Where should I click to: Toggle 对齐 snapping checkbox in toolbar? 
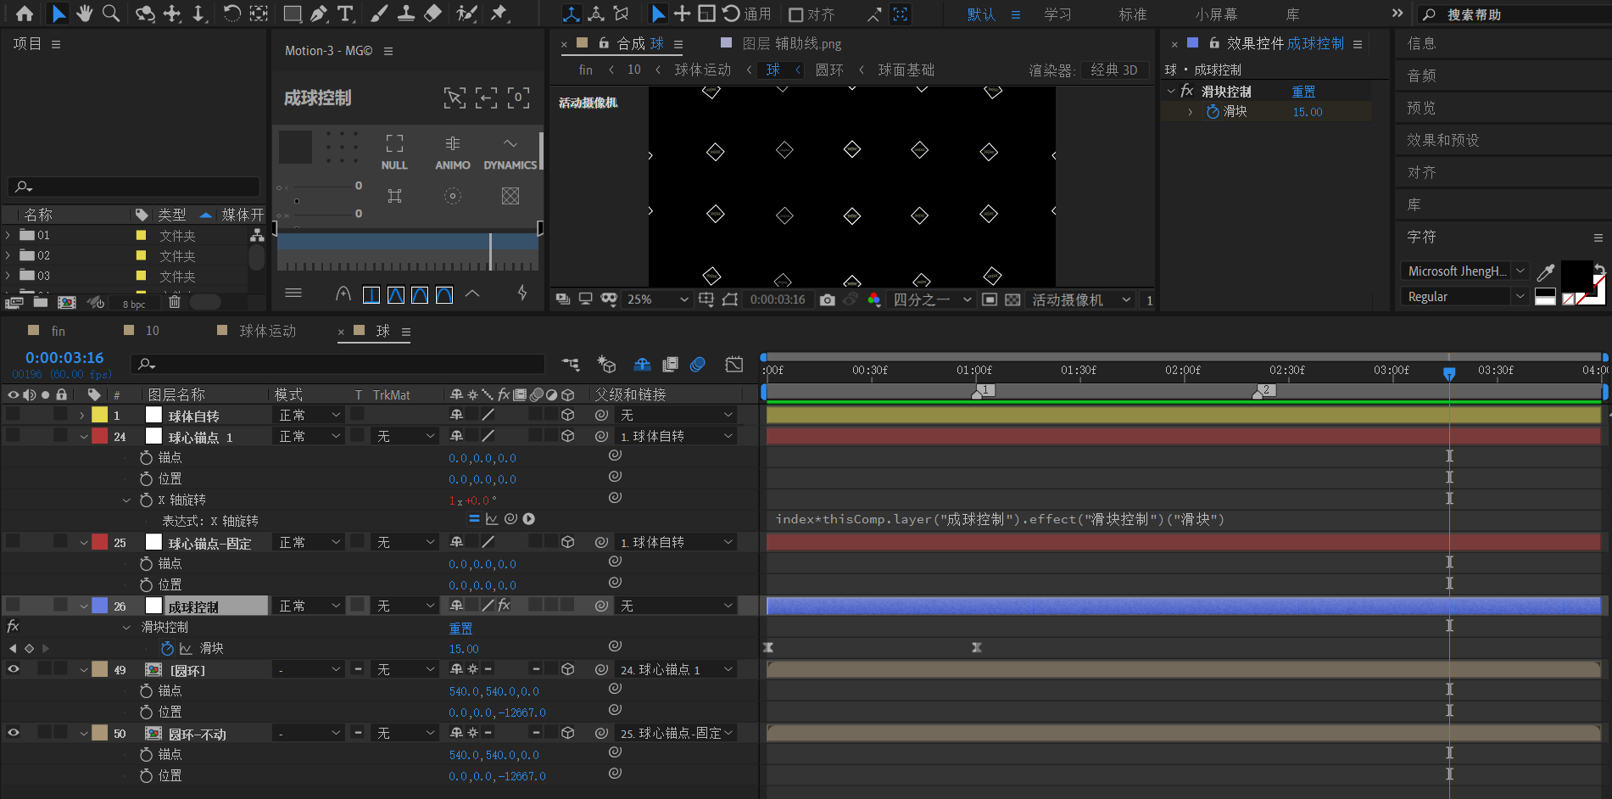point(796,14)
